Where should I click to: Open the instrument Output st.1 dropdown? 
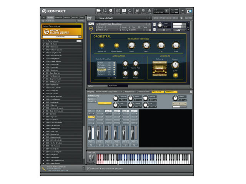coord(107,27)
